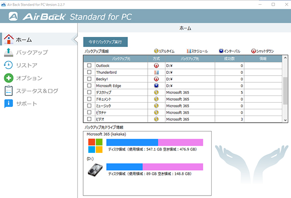Image resolution: width=291 pixels, height=198 pixels.
Task: Click the Microsoft 365 four-color logo
Action: pyautogui.click(x=95, y=146)
